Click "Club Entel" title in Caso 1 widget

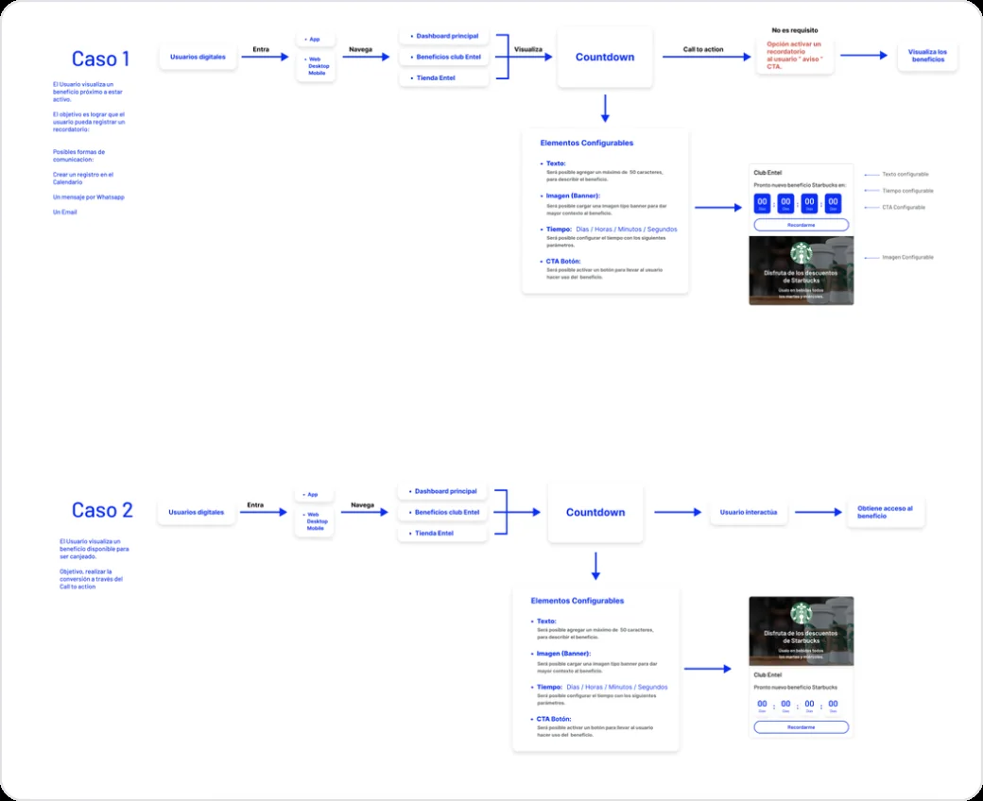pyautogui.click(x=767, y=173)
